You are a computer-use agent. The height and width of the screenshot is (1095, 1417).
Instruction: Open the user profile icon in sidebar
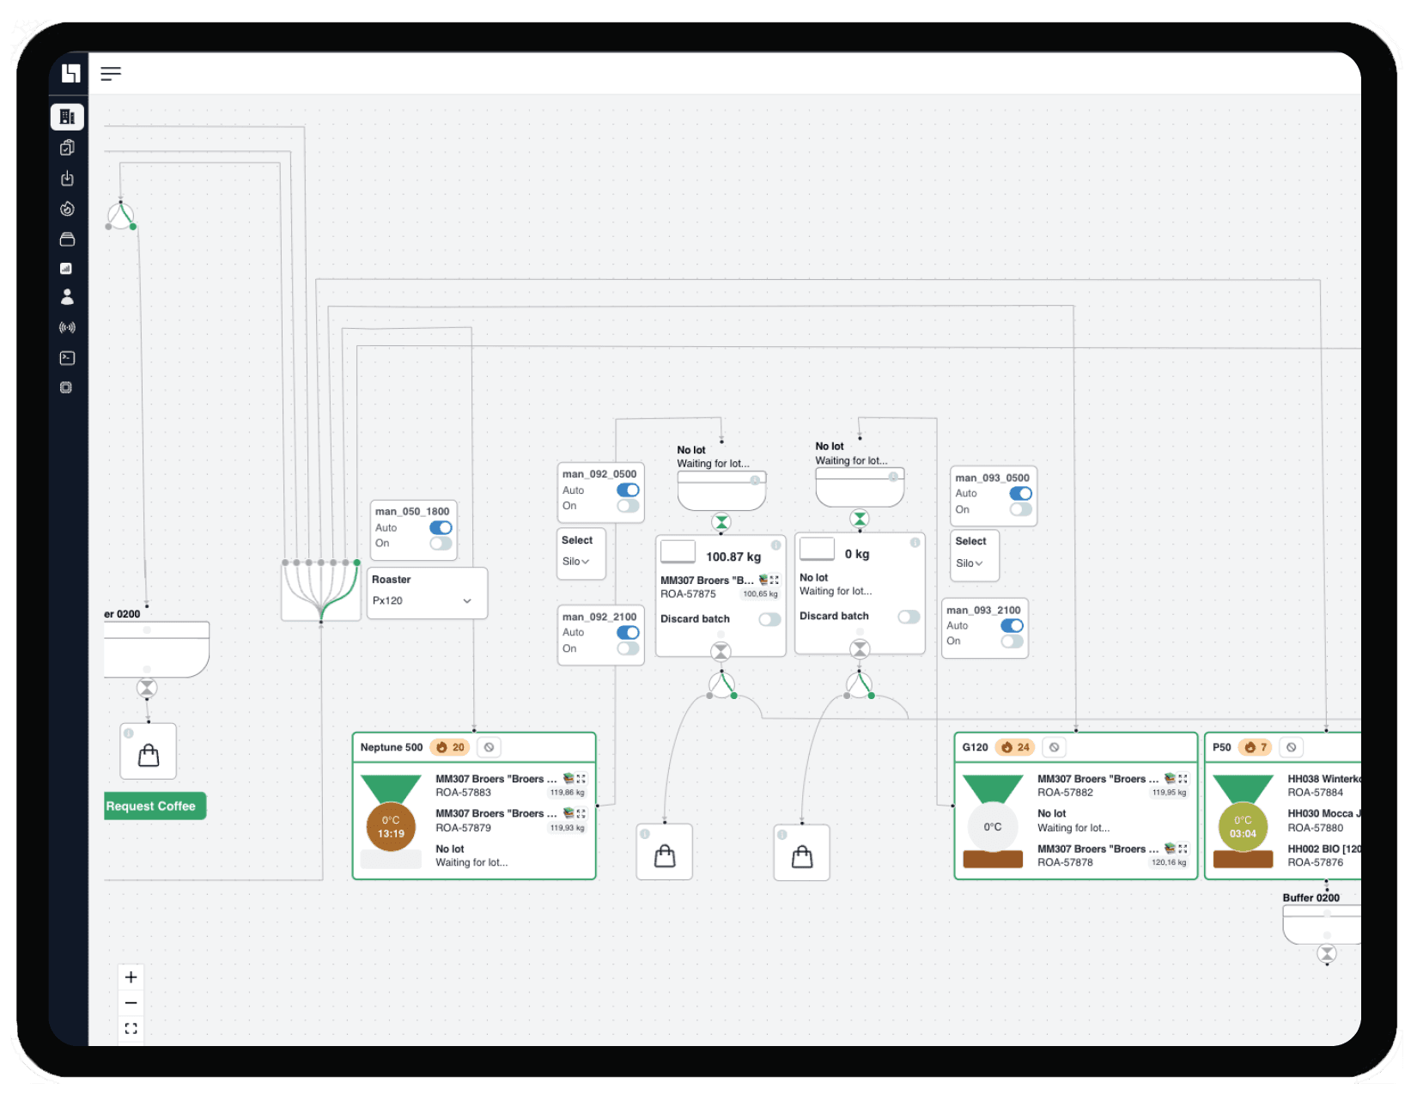point(67,297)
